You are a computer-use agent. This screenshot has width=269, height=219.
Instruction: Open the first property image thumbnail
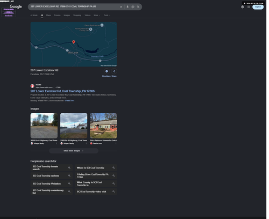(x=44, y=126)
